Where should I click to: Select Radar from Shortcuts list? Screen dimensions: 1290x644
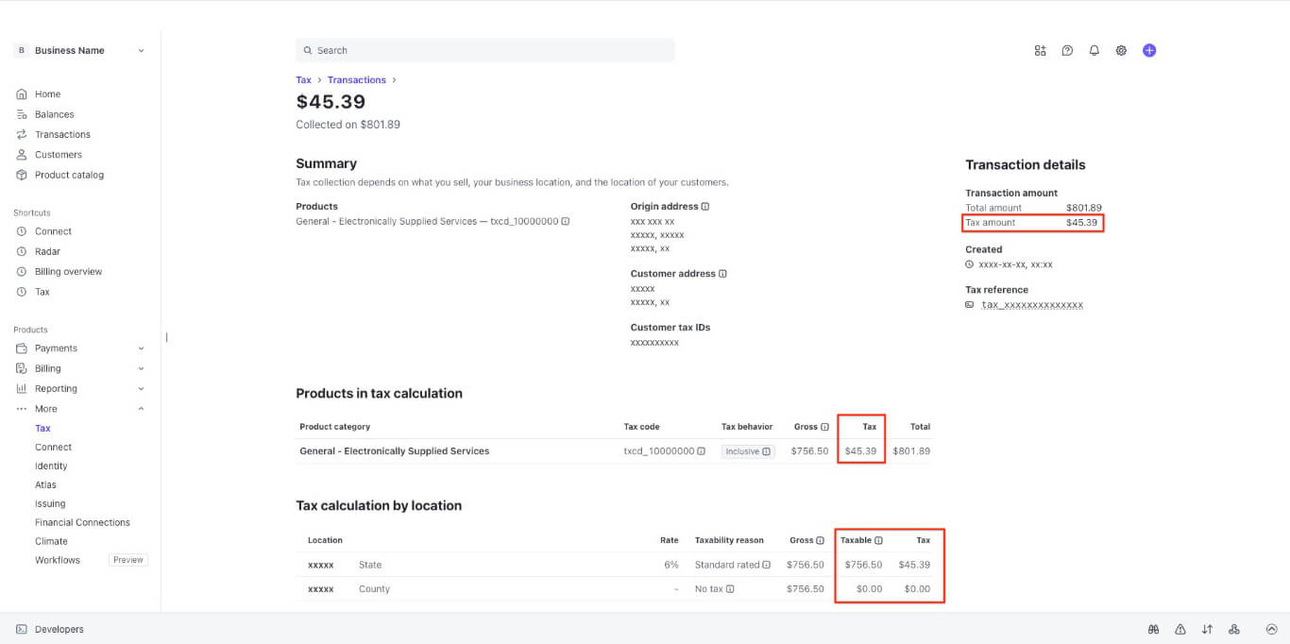(x=47, y=251)
